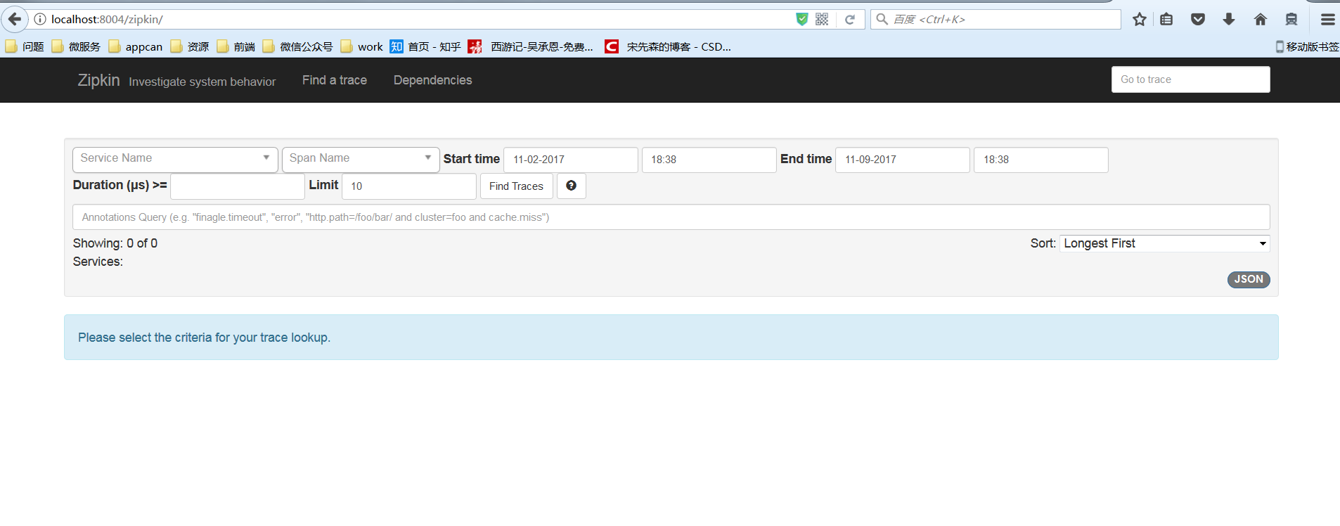Go to the browser home icon
1340x526 pixels.
1261,19
